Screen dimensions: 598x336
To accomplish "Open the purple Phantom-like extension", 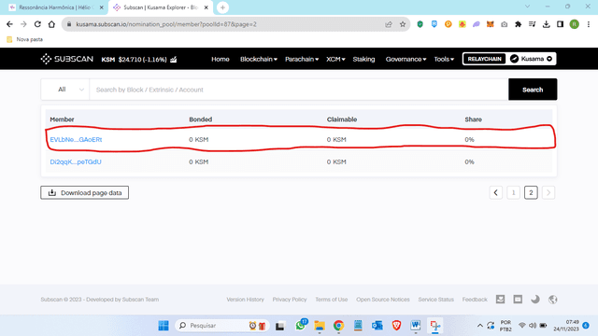I will (476, 24).
